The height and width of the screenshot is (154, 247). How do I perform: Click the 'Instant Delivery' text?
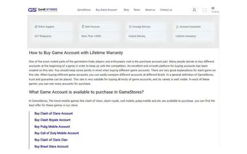[137, 36]
